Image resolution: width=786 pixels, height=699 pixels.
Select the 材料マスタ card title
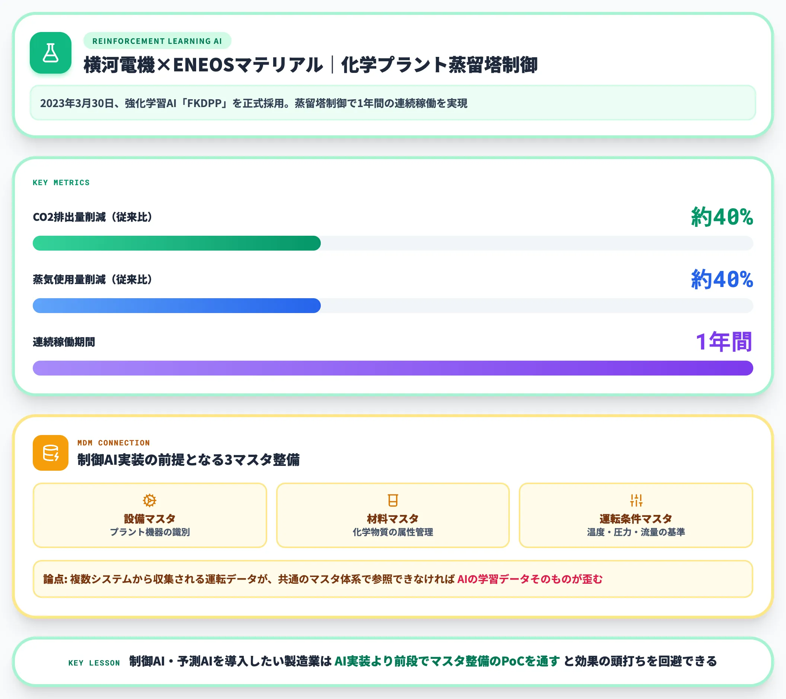click(x=393, y=519)
